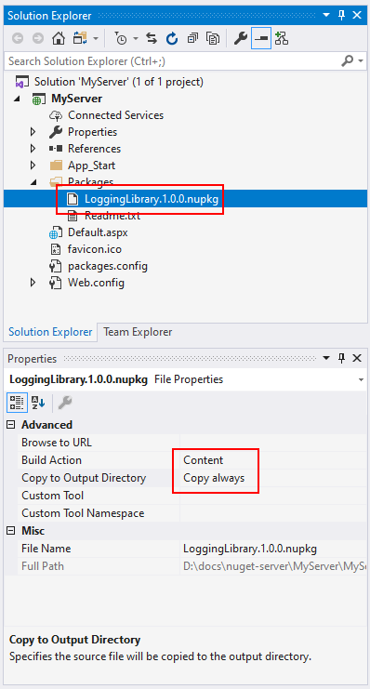This screenshot has height=689, width=370.
Task: Open the Pending Changes Filter dropdown arrow
Action: click(x=136, y=39)
